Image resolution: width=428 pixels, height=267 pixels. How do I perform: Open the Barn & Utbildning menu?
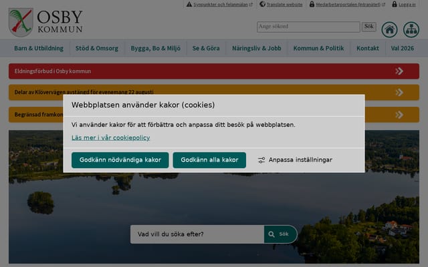[39, 48]
